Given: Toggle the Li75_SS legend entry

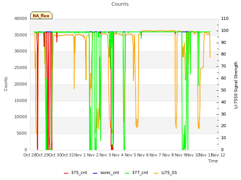Looking at the screenshot, I should pos(165,172).
